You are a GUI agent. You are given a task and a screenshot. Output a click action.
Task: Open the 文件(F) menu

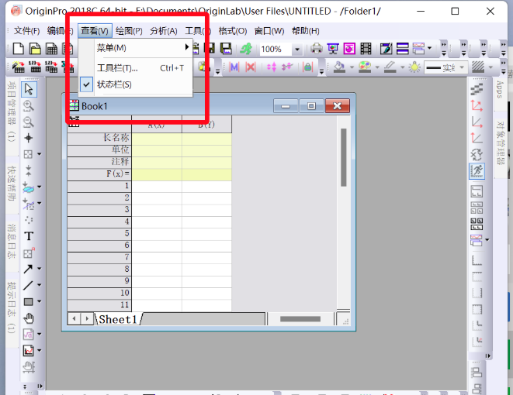[26, 31]
